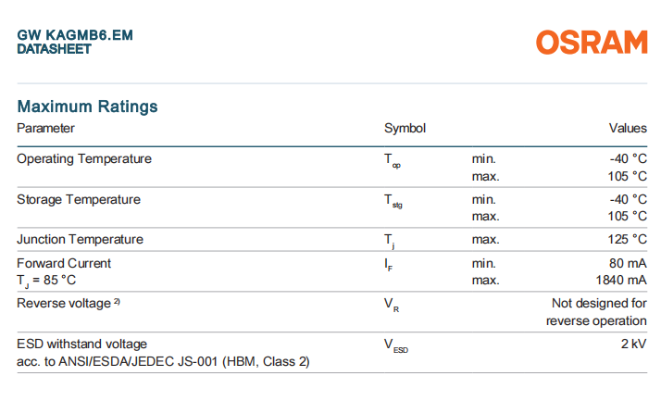
Task: Click the V ESD symbol
Action: pos(395,346)
